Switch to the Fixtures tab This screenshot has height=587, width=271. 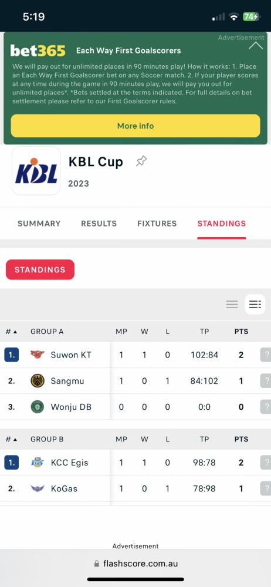click(157, 224)
